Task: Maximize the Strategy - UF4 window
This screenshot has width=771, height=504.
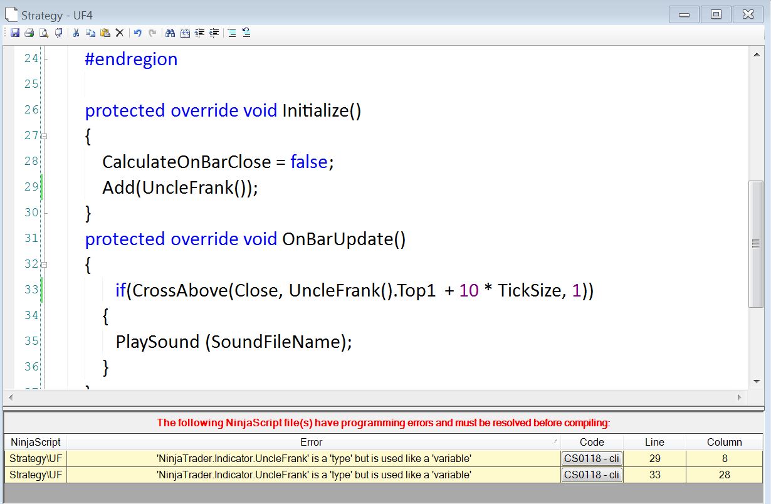Action: (716, 14)
